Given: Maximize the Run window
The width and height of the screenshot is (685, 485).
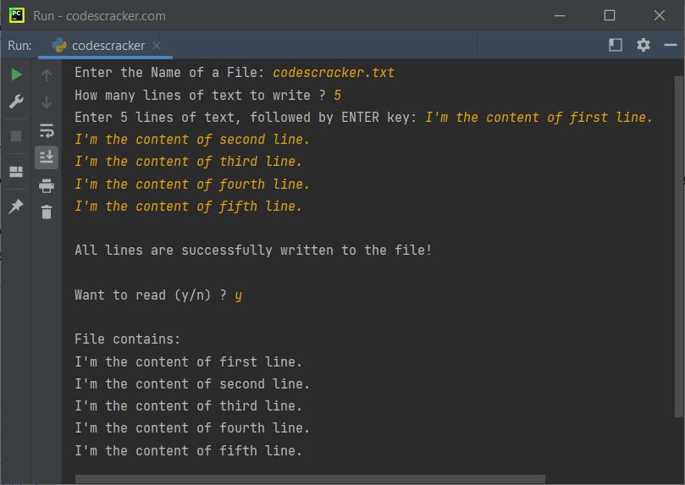Looking at the screenshot, I should 610,16.
